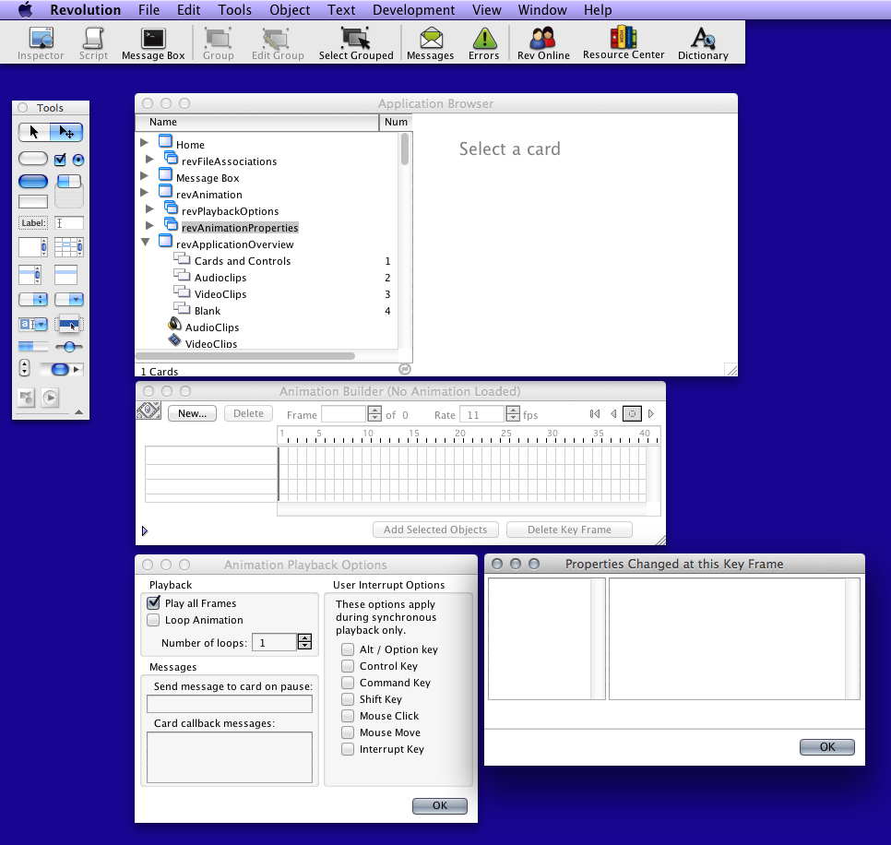The width and height of the screenshot is (891, 845).
Task: Open Rev Online from the toolbar
Action: 543,42
